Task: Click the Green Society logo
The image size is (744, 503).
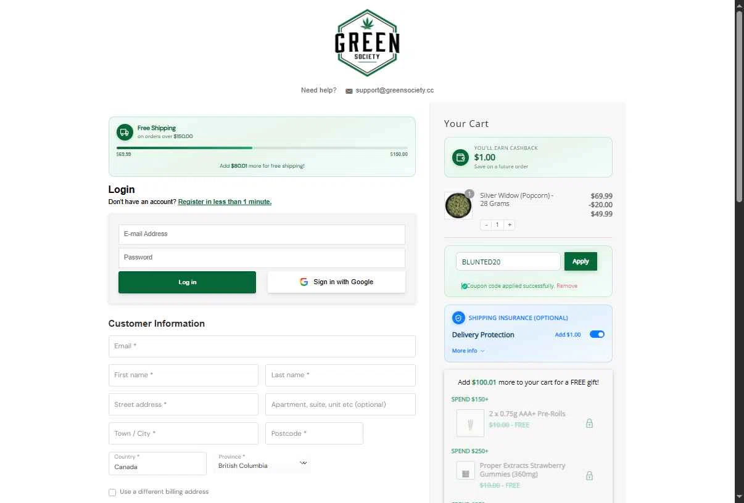Action: tap(367, 43)
